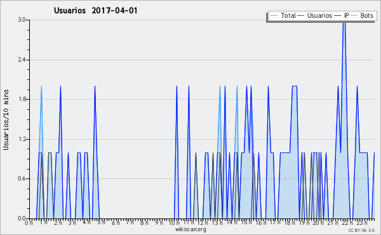Click the Total legend entry
This screenshot has height=235, width=381.
pyautogui.click(x=283, y=15)
